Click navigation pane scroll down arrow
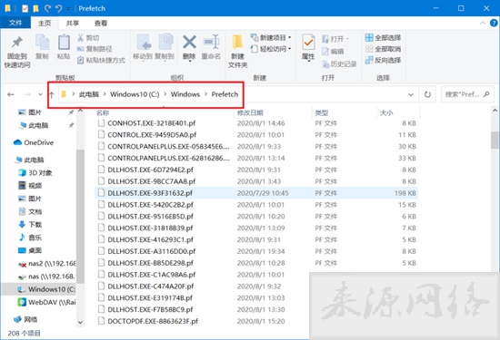The image size is (500, 340). [80, 322]
